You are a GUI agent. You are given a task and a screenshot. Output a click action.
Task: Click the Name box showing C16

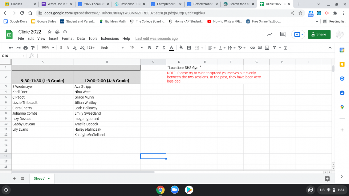click(x=13, y=56)
